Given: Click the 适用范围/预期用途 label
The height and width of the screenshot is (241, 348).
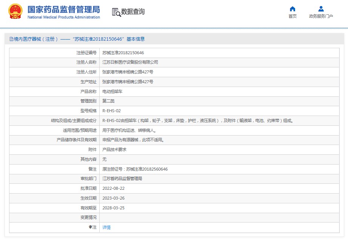Looking at the screenshot, I should click(x=80, y=130).
